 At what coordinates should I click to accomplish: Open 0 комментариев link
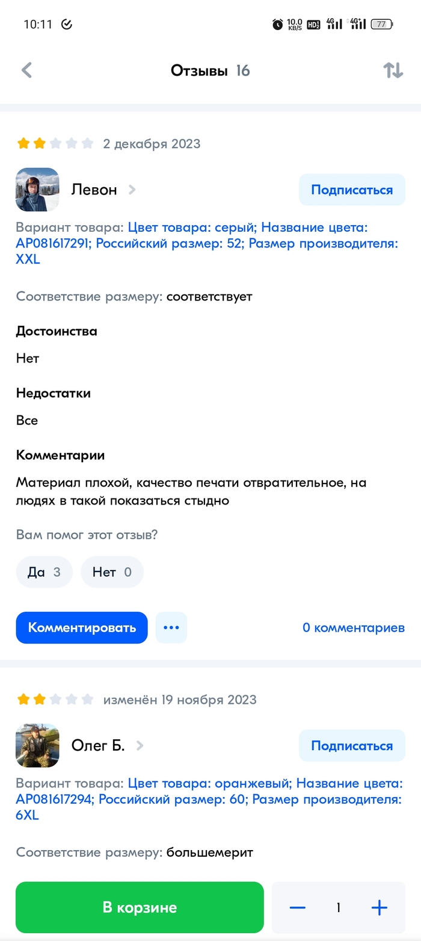pyautogui.click(x=354, y=627)
